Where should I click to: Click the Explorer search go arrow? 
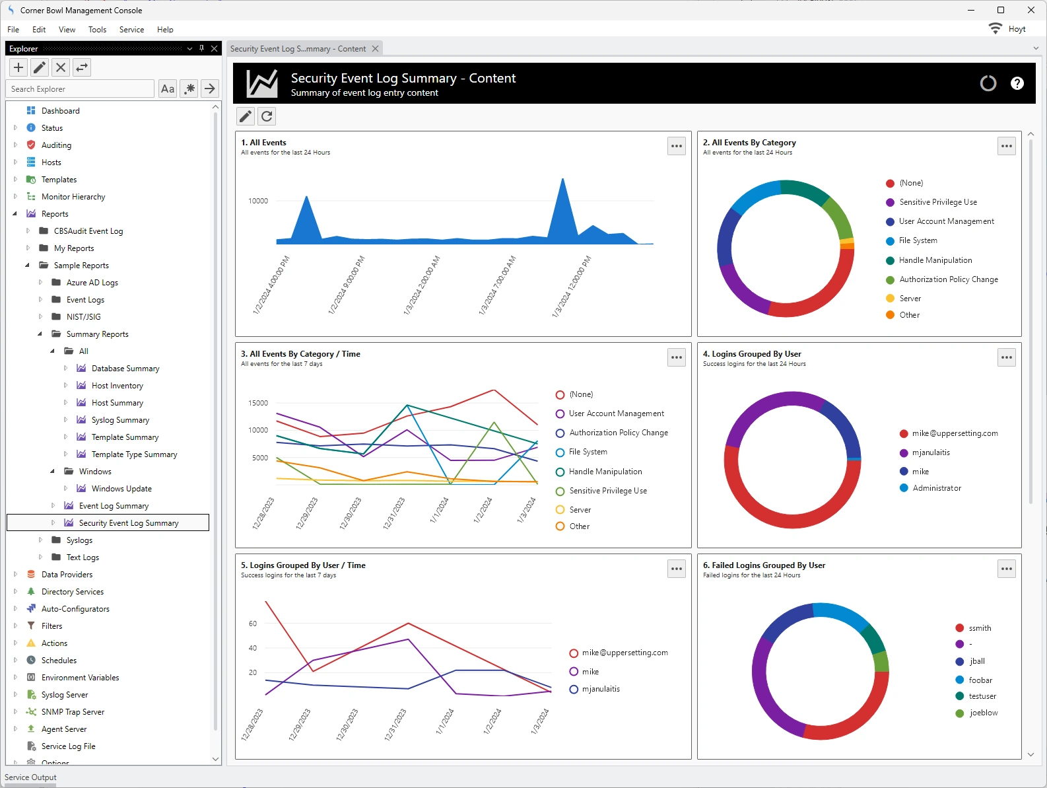(210, 89)
